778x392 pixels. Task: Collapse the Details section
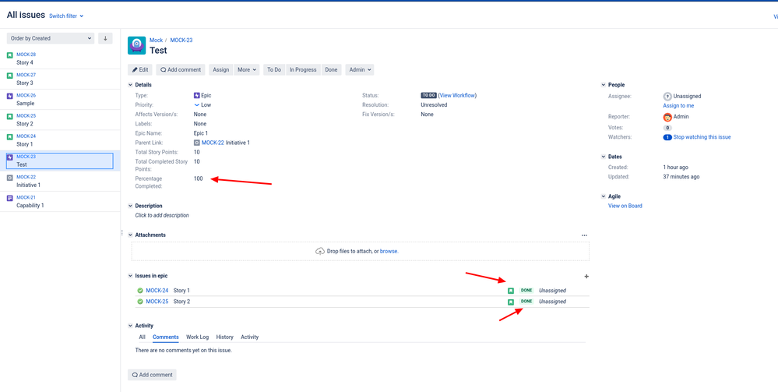point(131,85)
